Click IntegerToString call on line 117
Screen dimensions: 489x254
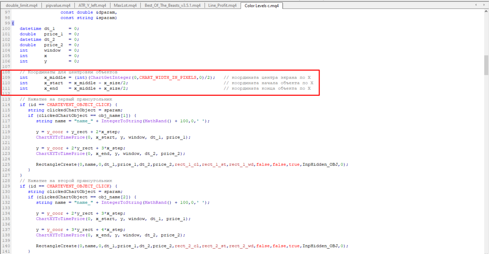pos(121,121)
